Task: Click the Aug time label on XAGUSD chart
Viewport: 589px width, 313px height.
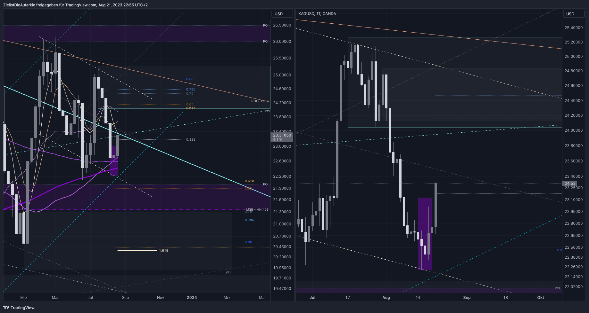Action: point(386,298)
